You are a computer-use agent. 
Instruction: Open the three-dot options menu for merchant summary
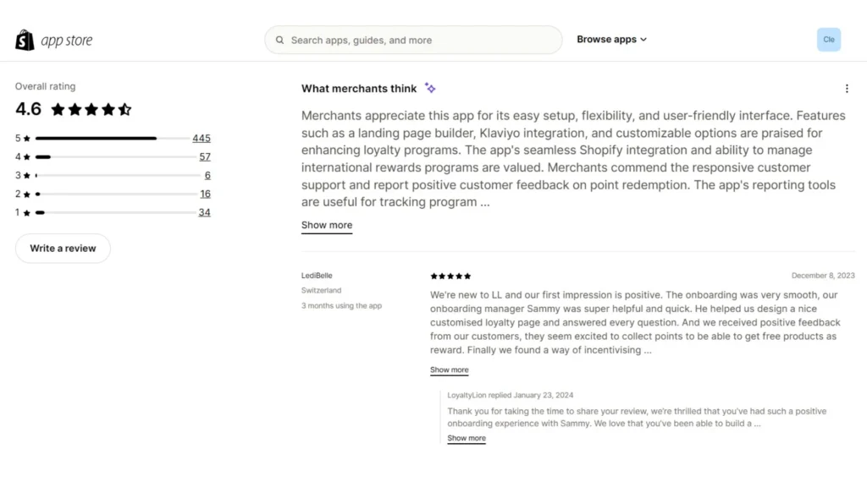(x=847, y=88)
